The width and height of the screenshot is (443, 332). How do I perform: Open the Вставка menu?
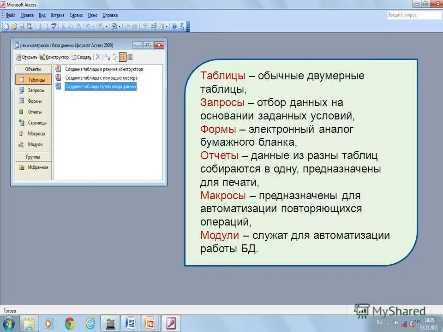point(57,15)
